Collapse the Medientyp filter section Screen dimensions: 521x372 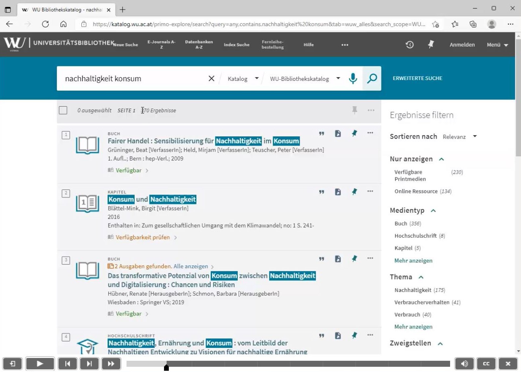(x=434, y=211)
